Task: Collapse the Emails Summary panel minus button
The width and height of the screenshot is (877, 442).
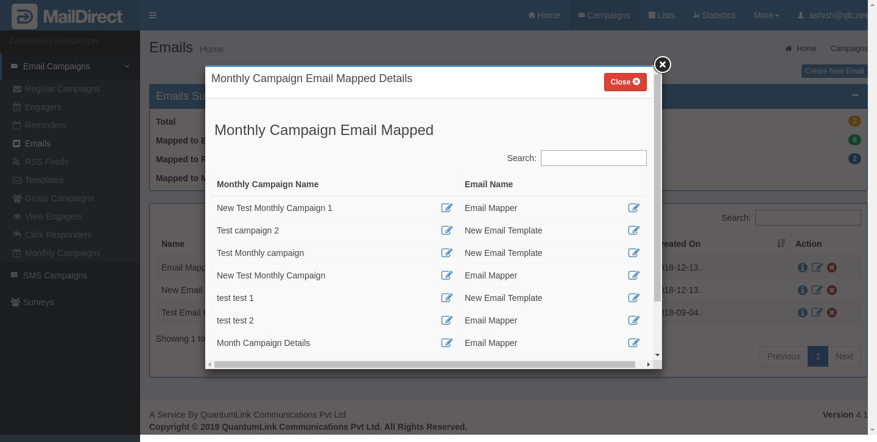Action: (855, 95)
